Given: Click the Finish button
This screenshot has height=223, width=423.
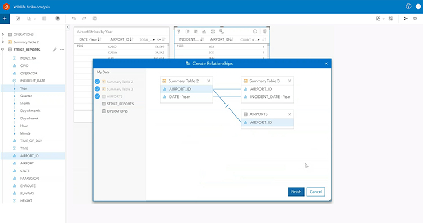Looking at the screenshot, I should tap(296, 192).
